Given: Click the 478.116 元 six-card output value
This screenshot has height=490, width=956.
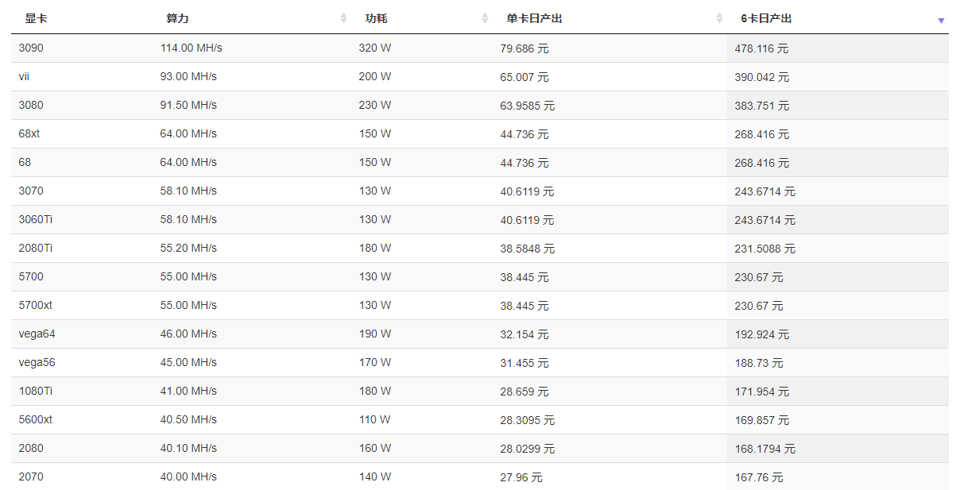Looking at the screenshot, I should point(761,48).
